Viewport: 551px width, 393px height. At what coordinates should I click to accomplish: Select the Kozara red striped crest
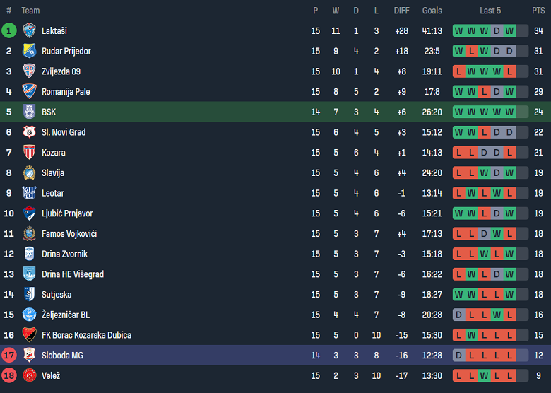[x=29, y=152]
